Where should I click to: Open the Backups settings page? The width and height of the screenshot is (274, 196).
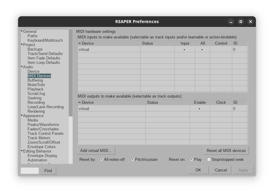point(35,49)
